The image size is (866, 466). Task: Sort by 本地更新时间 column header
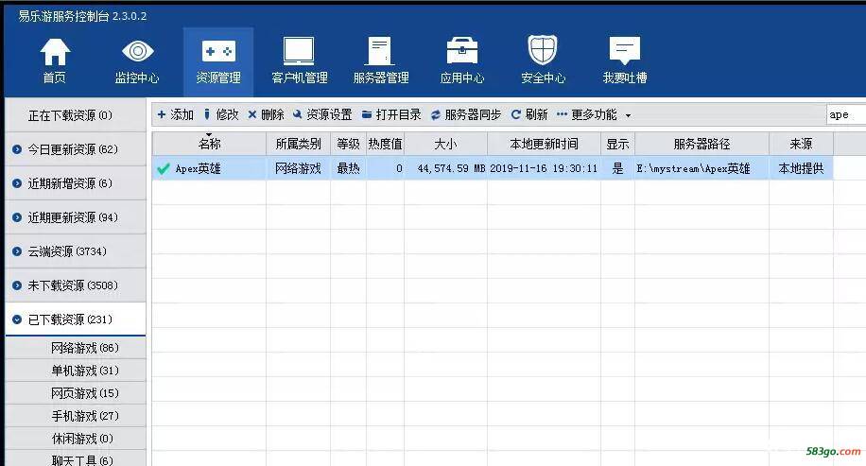pyautogui.click(x=544, y=144)
